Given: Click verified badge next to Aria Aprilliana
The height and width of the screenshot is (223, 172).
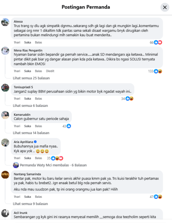Looking at the screenshot, I should (35, 142).
